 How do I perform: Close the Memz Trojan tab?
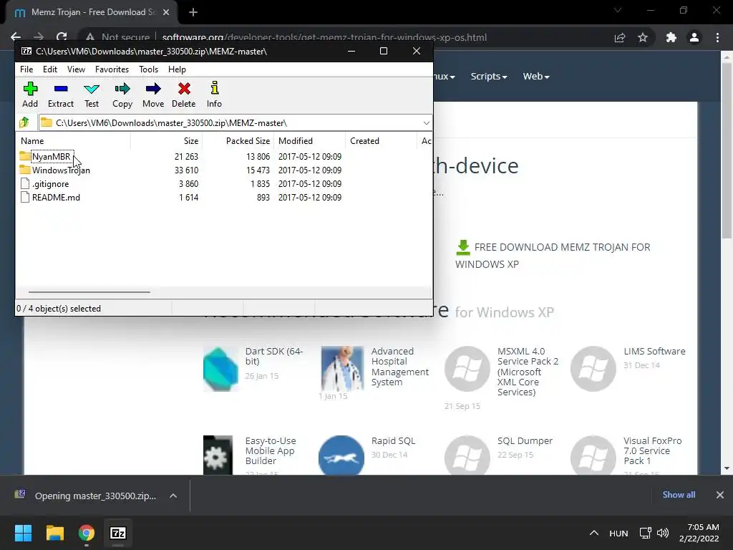(166, 13)
